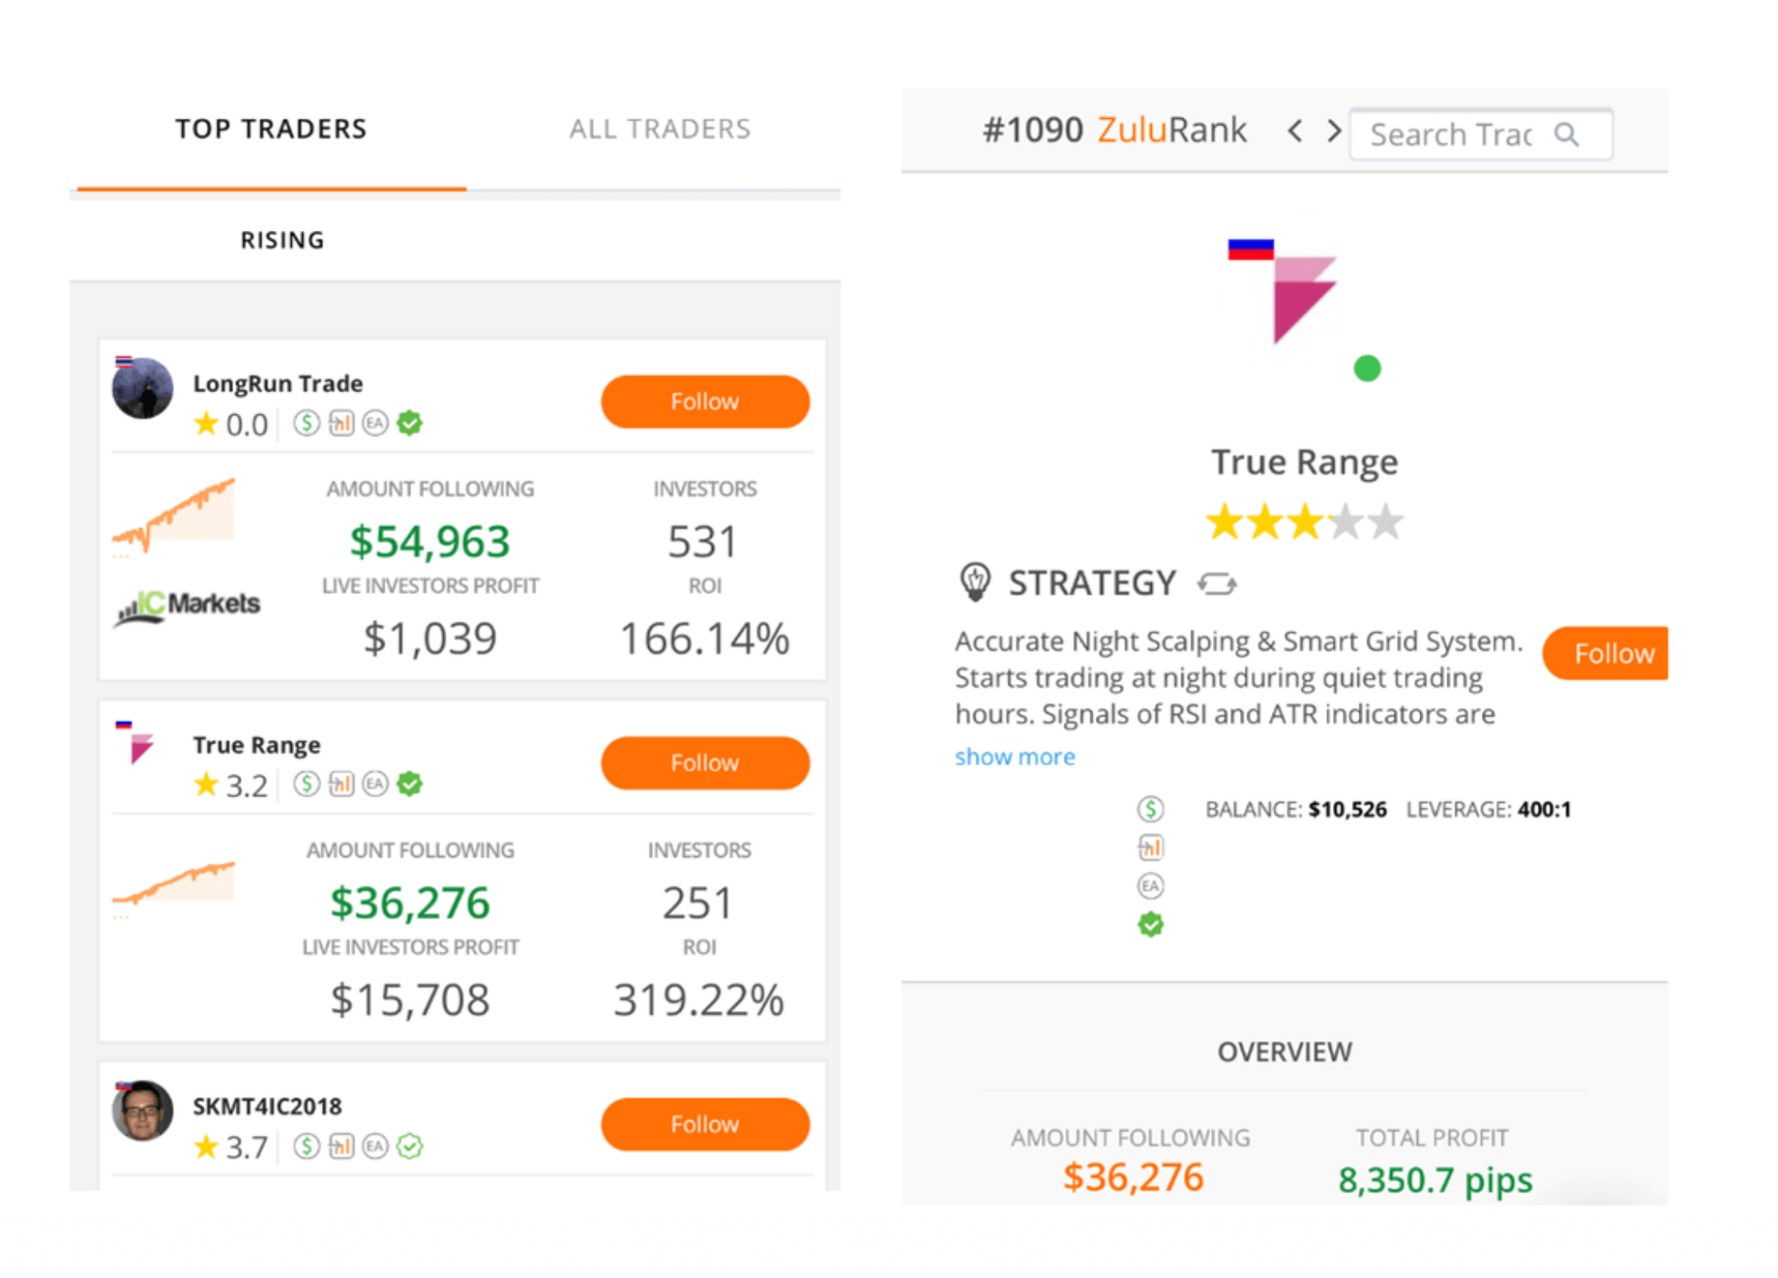Switch to the All Traders tab
Screen dimensions: 1778x1278
coord(660,129)
